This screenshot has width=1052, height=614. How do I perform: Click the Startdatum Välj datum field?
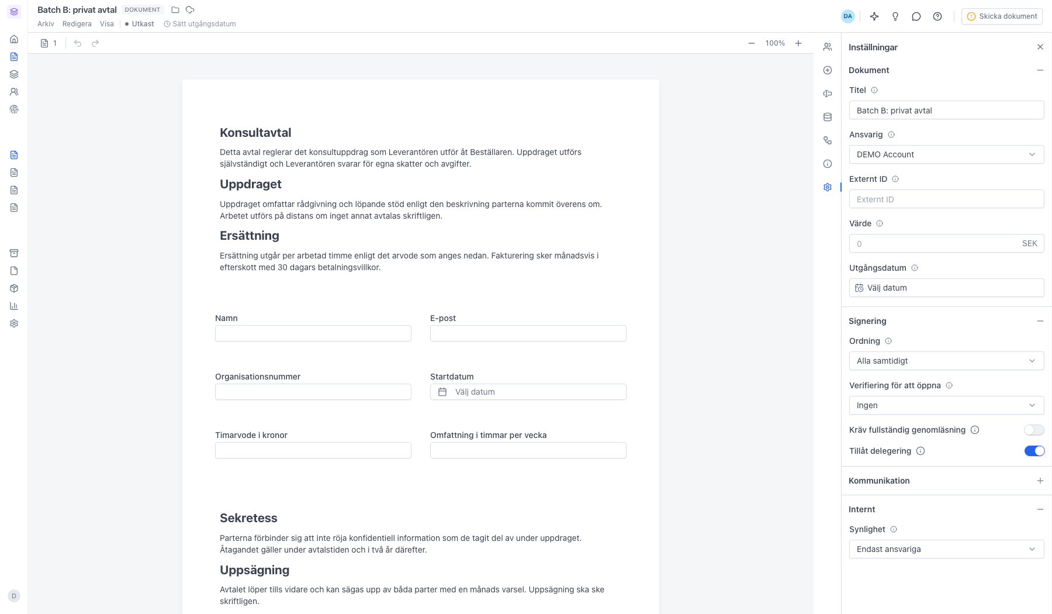pyautogui.click(x=528, y=392)
